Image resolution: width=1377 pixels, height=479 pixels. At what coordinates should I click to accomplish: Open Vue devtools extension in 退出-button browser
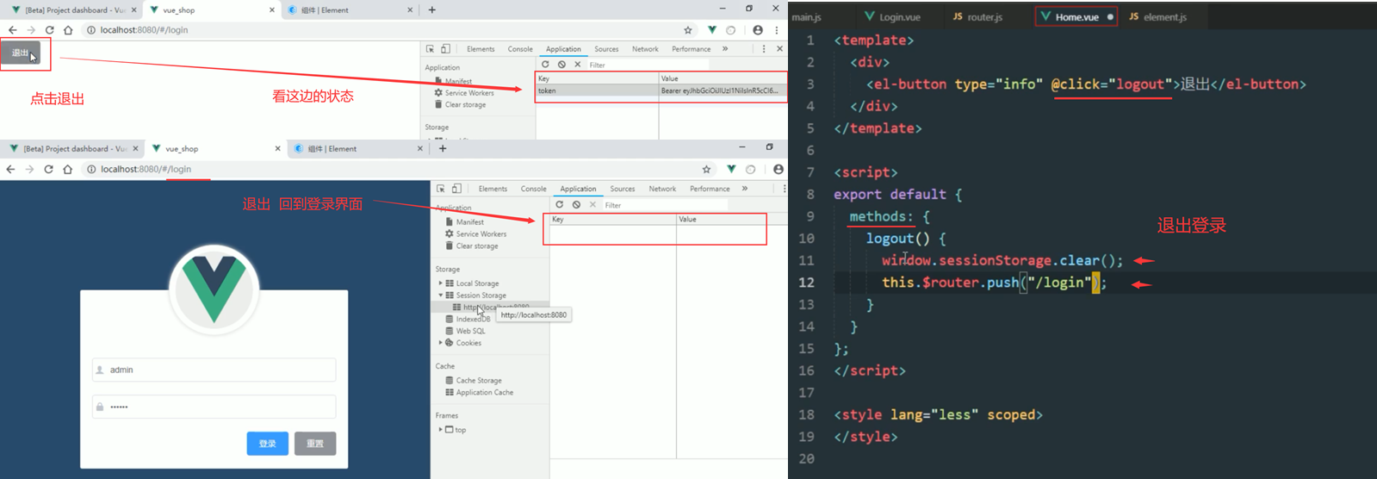(712, 30)
